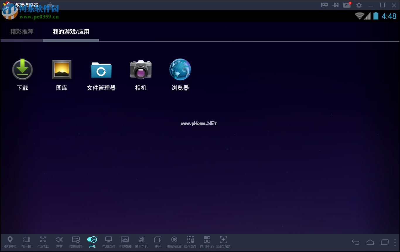Open 按键设置 key mapping settings
400x252 pixels.
click(76, 242)
